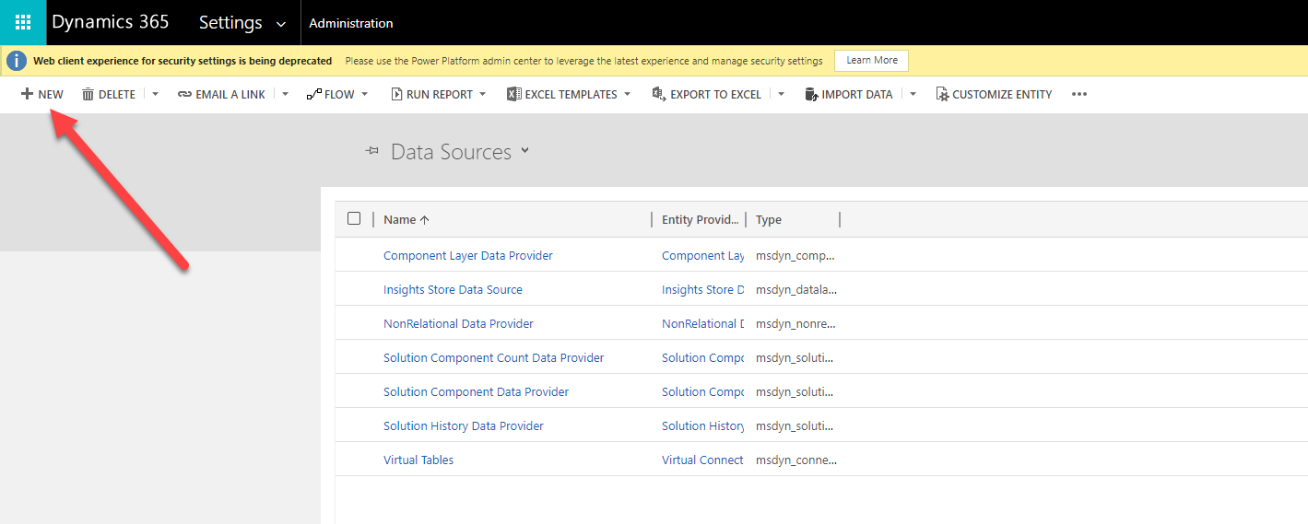
Task: Click the Email a Link chain icon
Action: [x=184, y=94]
